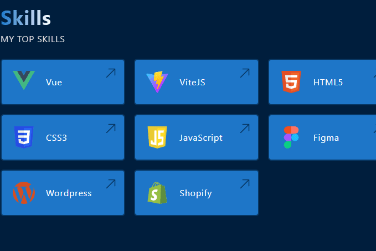Open external arrow on CSS3 card
Screen dimensions: 376x251
[x=111, y=129]
